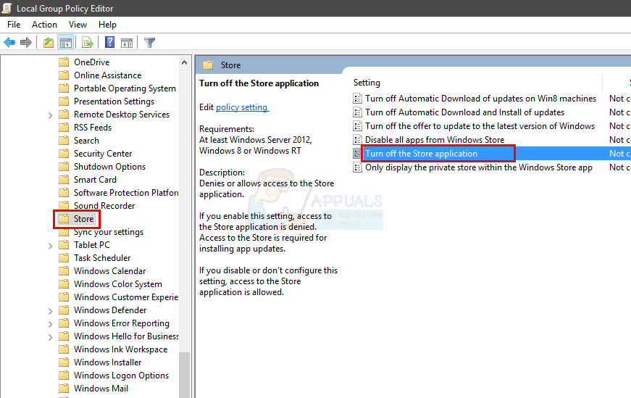Click the Export List toolbar icon
631x398 pixels.
[x=88, y=42]
